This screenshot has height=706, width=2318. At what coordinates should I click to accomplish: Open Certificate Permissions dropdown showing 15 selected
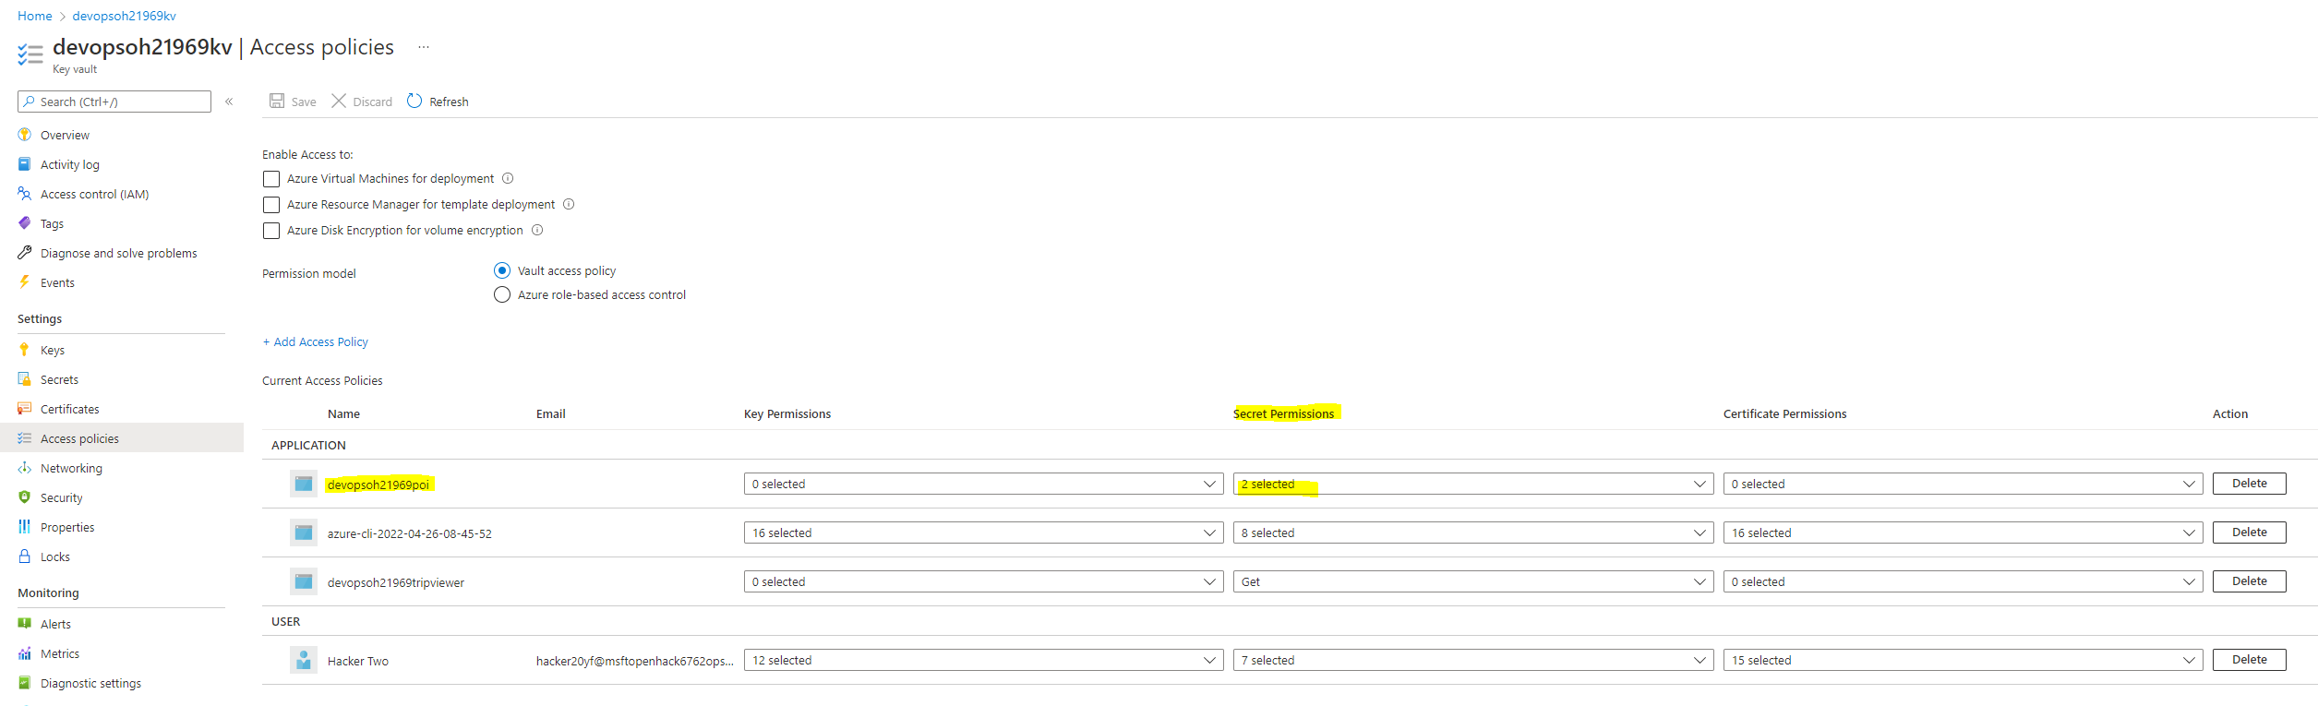coord(1964,660)
